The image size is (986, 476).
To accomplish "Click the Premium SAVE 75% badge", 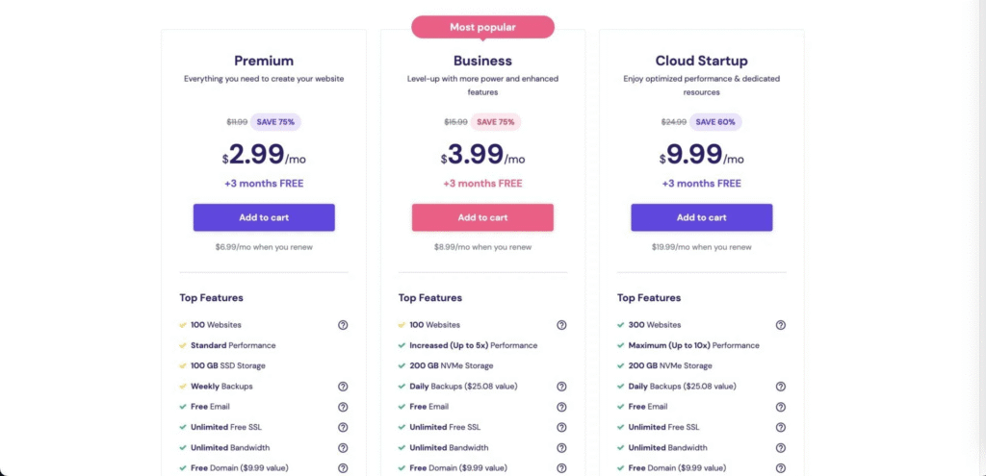I will point(275,122).
